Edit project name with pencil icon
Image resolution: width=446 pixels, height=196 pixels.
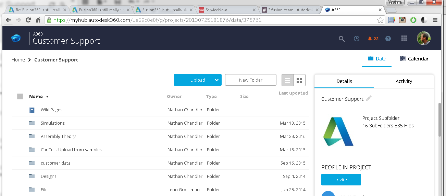[x=369, y=98]
